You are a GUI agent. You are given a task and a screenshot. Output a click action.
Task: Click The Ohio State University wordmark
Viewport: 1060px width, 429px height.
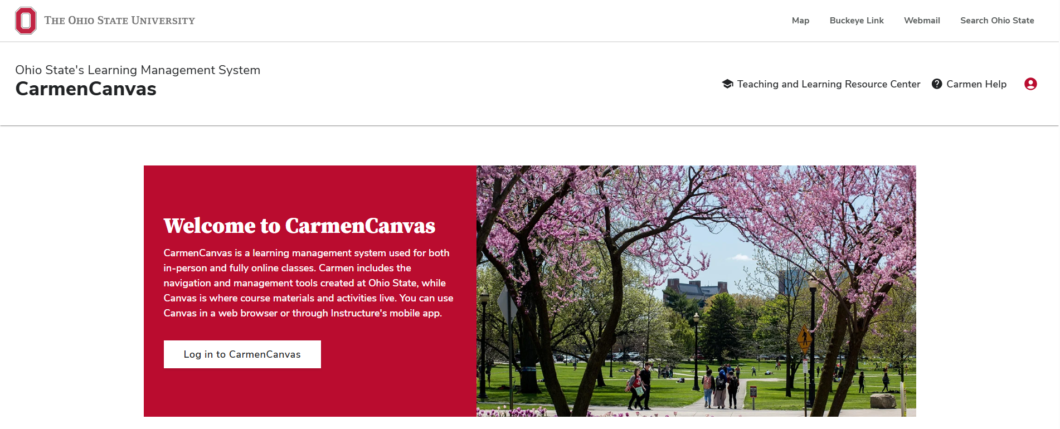click(x=120, y=21)
